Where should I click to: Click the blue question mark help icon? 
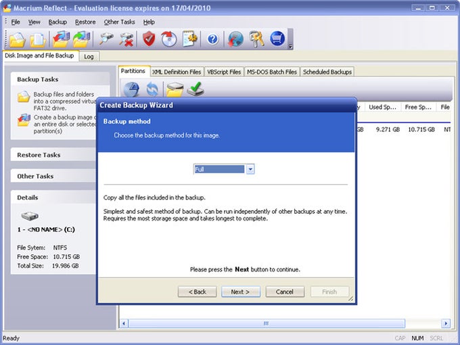click(x=212, y=39)
